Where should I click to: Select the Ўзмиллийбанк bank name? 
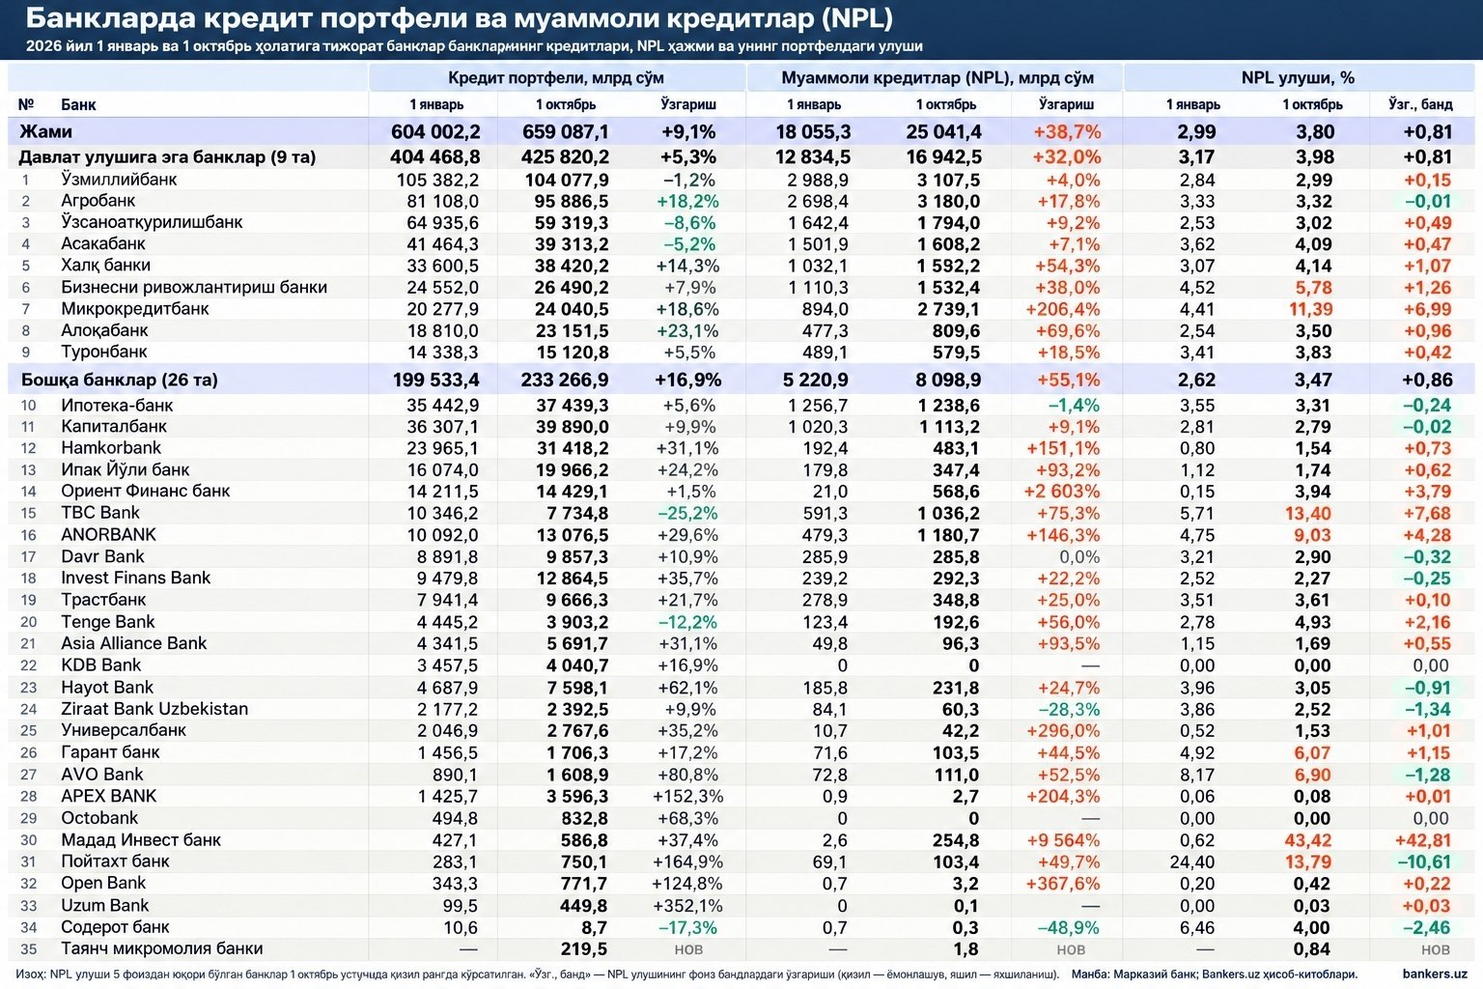(119, 180)
